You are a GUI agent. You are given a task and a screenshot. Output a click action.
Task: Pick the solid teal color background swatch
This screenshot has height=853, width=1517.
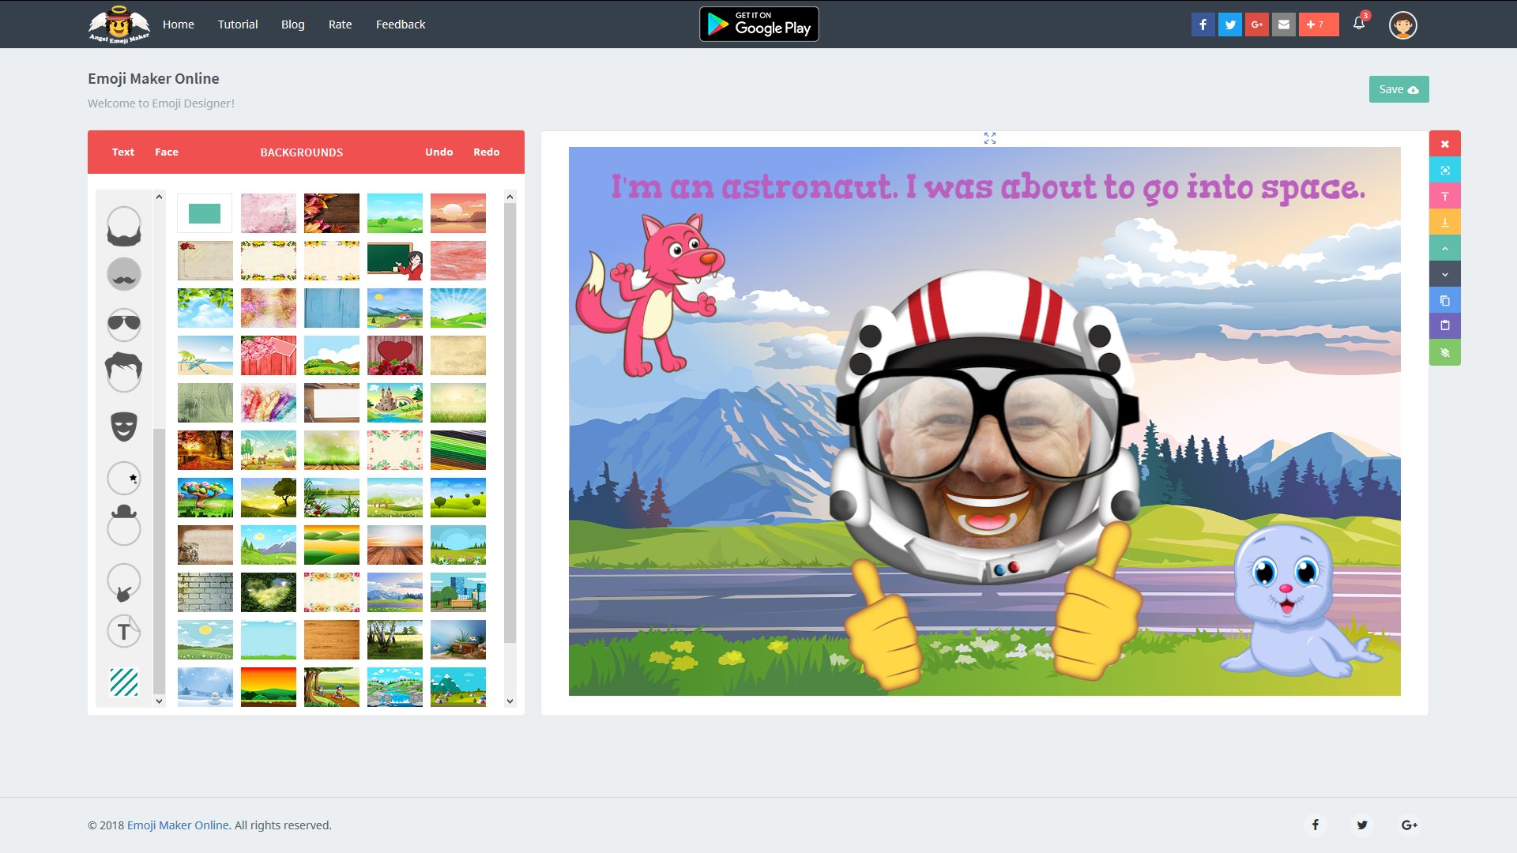[x=205, y=213]
